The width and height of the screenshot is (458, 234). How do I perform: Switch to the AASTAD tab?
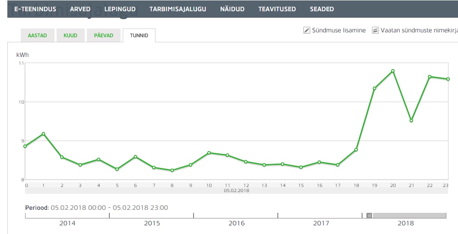(x=37, y=35)
